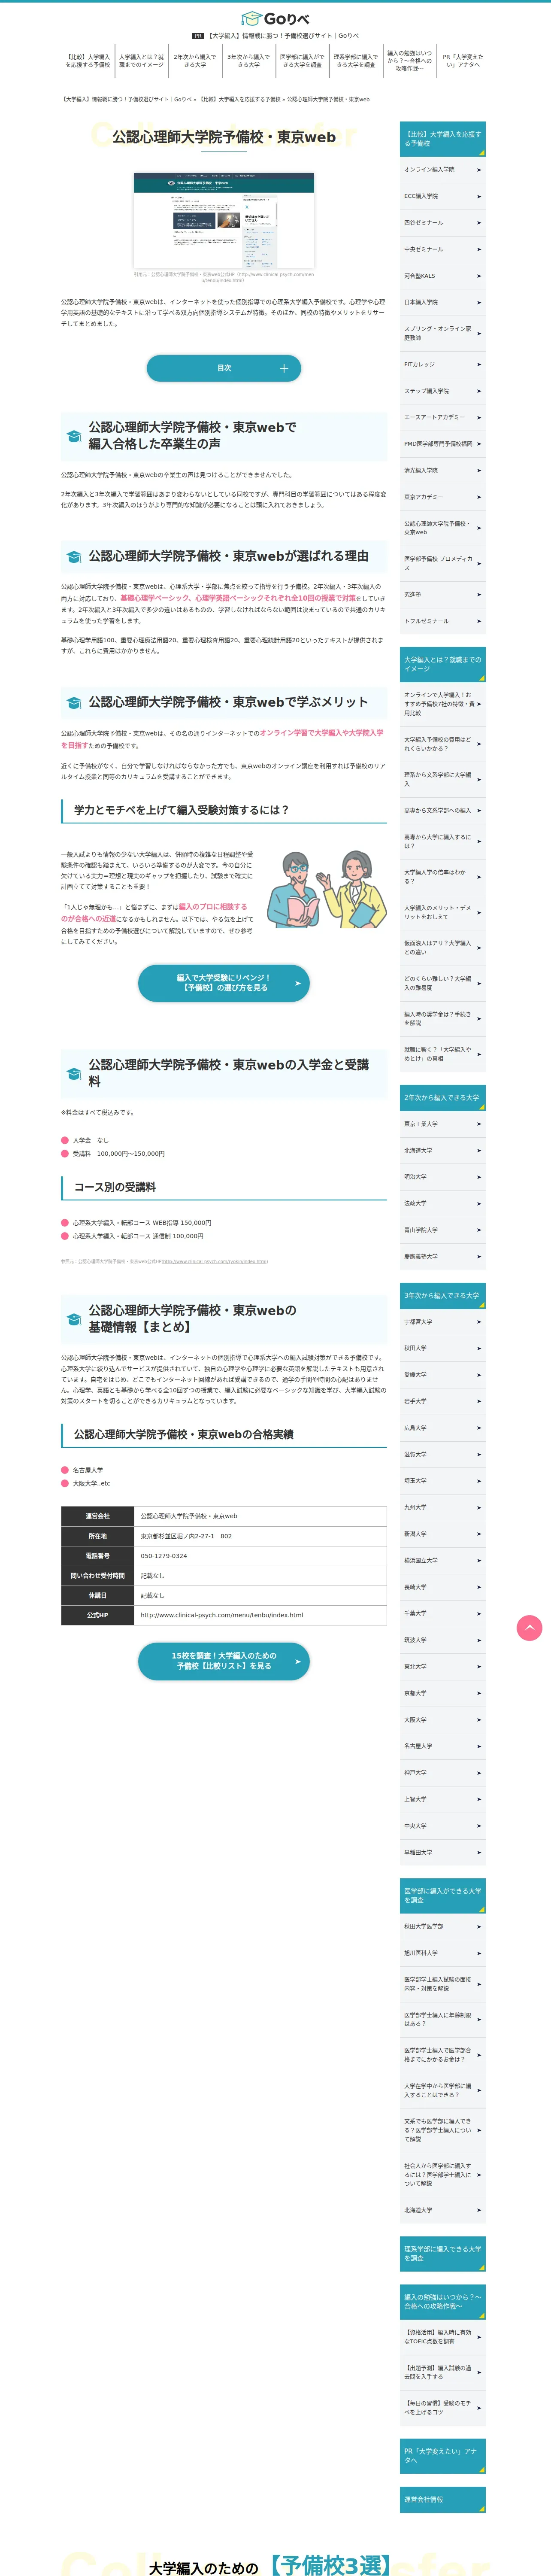The width and height of the screenshot is (551, 2576).
Task: Open 仮面浪人はアリ？ sidebar article
Action: pyautogui.click(x=442, y=947)
